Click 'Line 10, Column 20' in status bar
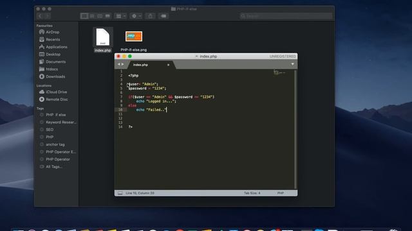 coord(140,193)
